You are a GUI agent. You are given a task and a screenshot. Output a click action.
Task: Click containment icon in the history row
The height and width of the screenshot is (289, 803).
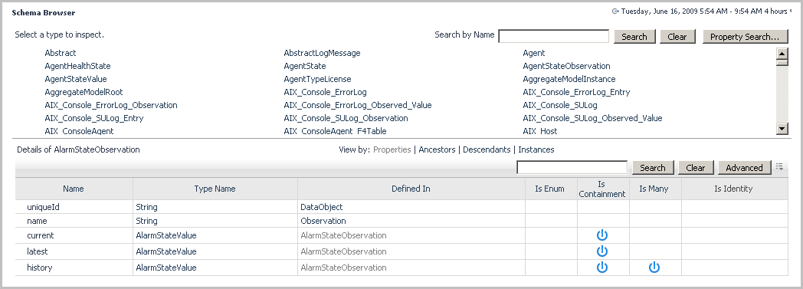coord(602,267)
